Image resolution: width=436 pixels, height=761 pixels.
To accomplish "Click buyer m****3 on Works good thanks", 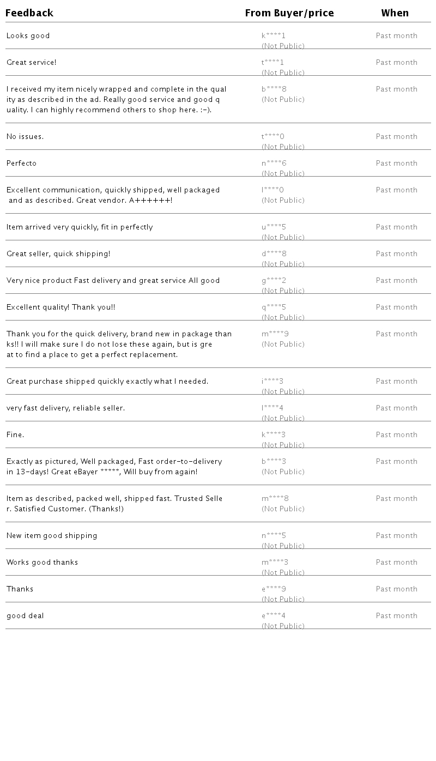I will tap(275, 563).
